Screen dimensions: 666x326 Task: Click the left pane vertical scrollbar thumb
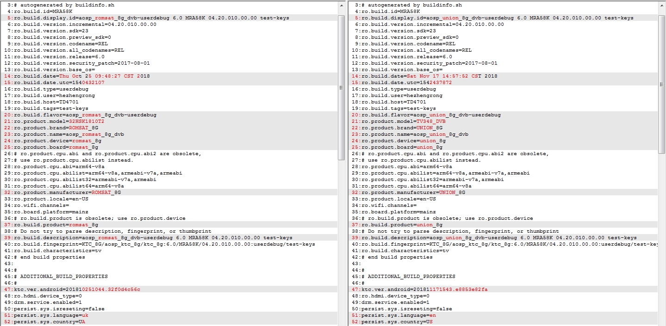(x=341, y=87)
